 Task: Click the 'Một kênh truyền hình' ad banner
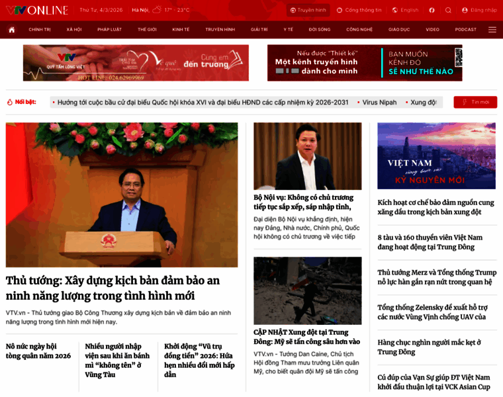point(365,63)
